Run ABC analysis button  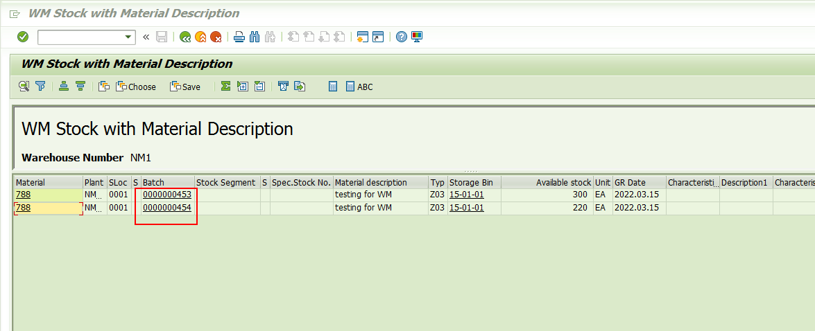click(359, 87)
